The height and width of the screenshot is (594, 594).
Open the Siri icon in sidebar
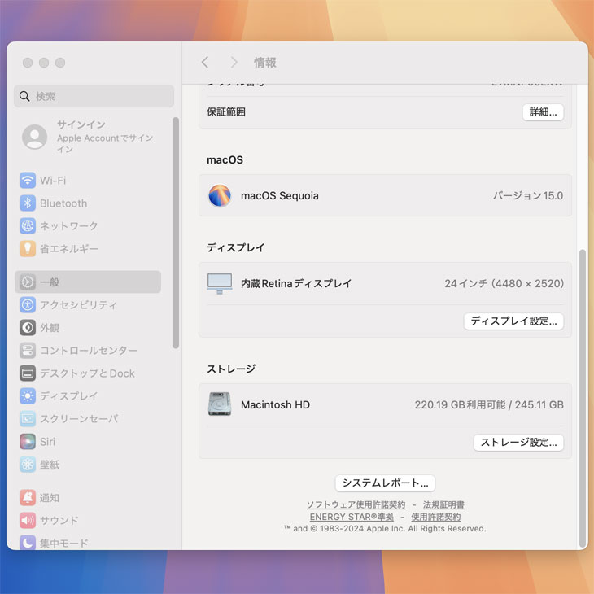pos(28,441)
